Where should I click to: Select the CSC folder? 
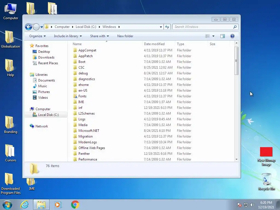(x=81, y=68)
